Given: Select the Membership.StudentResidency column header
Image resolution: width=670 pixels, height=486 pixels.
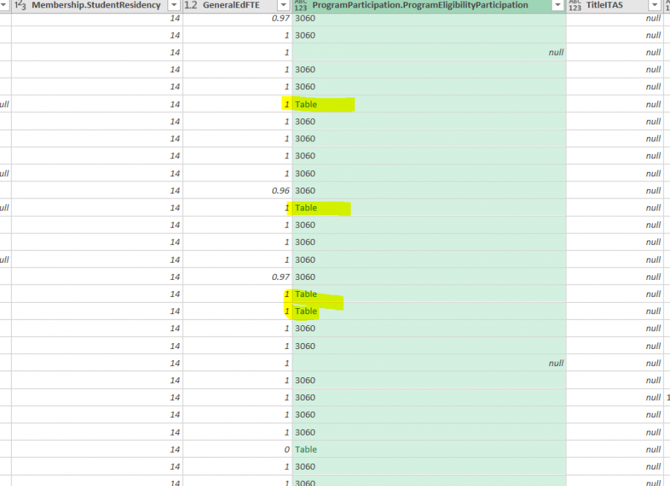Looking at the screenshot, I should coord(97,5).
